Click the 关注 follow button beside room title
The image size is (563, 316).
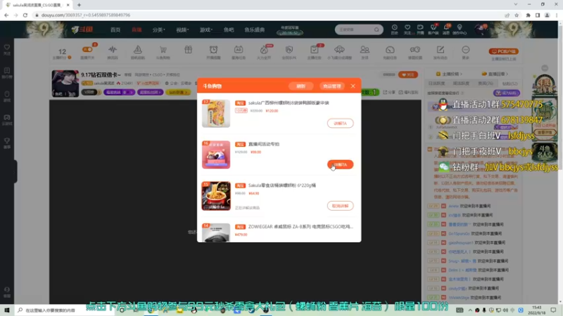coord(408,74)
